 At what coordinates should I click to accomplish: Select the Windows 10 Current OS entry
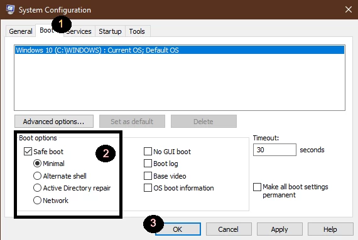180,50
